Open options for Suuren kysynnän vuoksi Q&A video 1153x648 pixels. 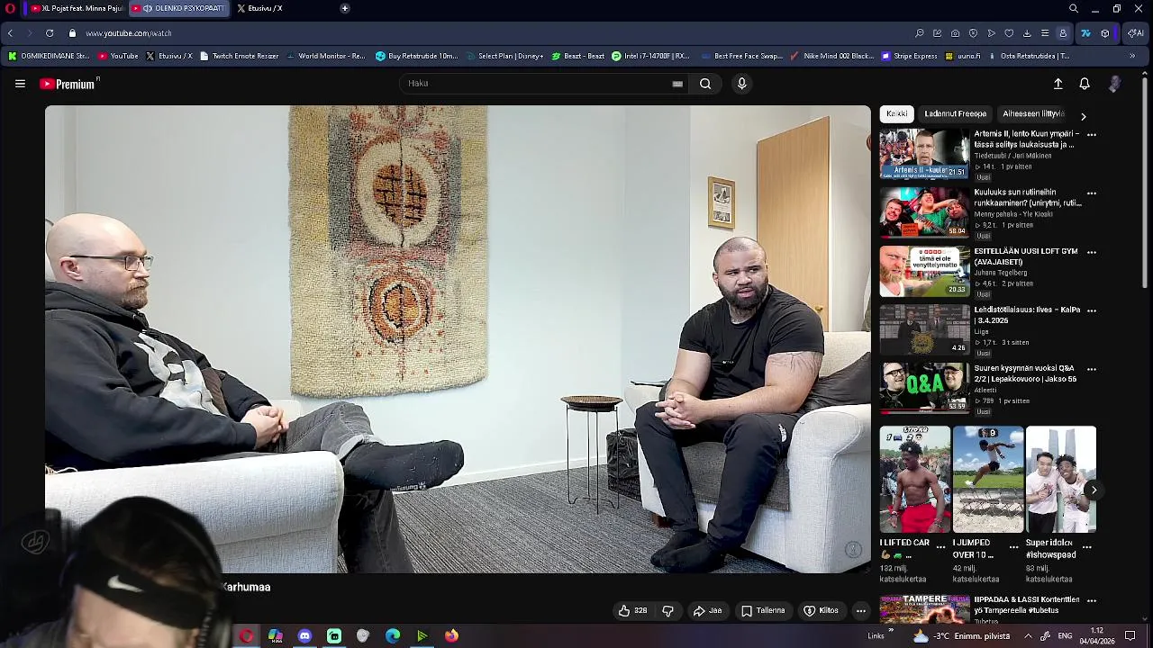(1091, 369)
